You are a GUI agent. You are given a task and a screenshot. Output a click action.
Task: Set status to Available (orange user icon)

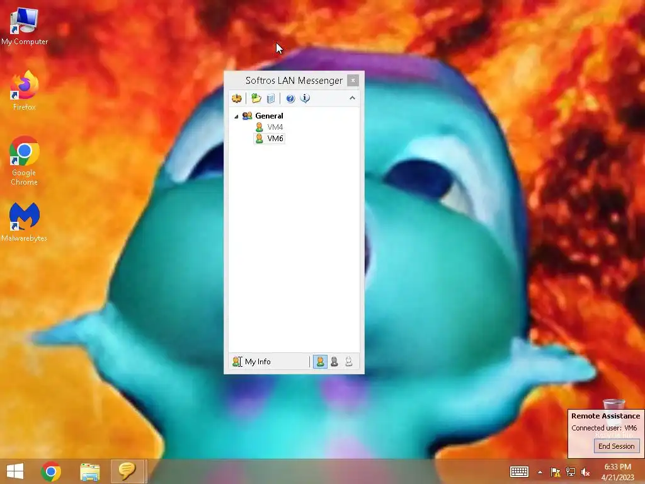320,361
